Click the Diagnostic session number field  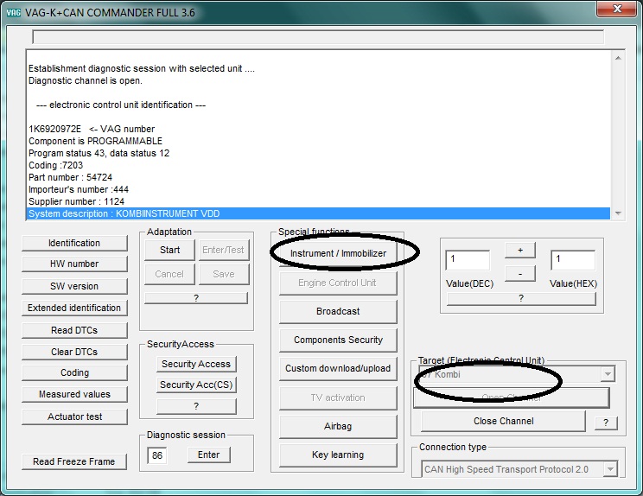(157, 455)
